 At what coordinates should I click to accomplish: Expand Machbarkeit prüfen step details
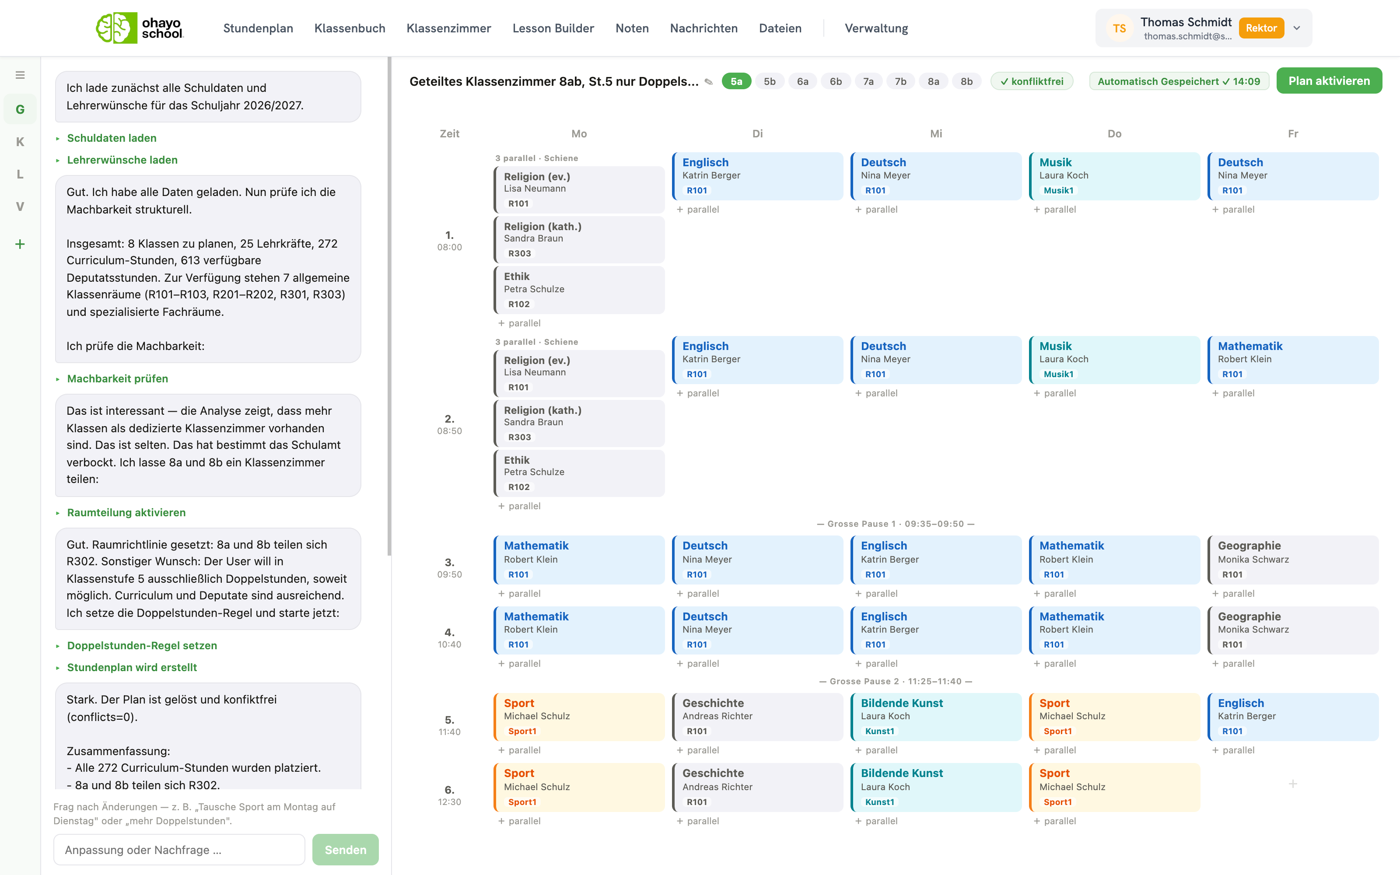coord(117,378)
